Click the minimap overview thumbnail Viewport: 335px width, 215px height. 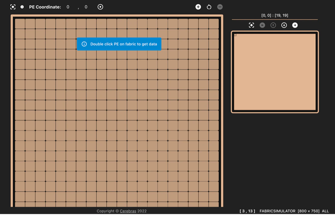point(275,72)
